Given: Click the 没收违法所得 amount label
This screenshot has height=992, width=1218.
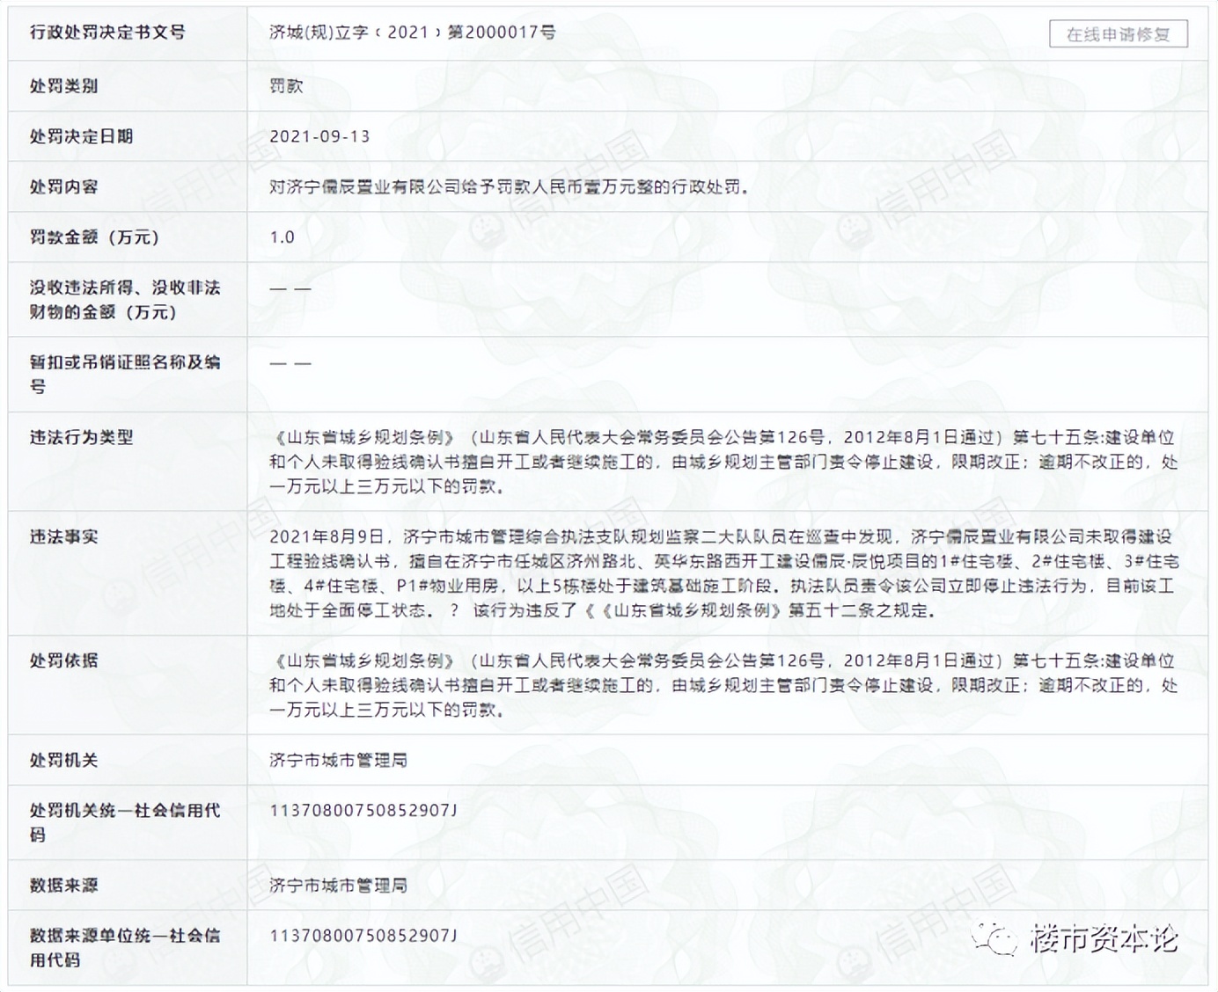Looking at the screenshot, I should pyautogui.click(x=125, y=300).
